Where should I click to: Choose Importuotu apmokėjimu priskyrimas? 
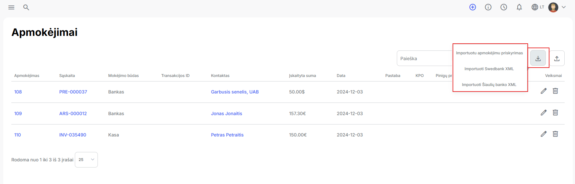489,53
